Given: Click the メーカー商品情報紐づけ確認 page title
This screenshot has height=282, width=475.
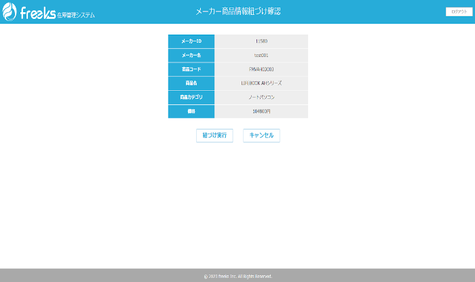Looking at the screenshot, I should [x=238, y=12].
